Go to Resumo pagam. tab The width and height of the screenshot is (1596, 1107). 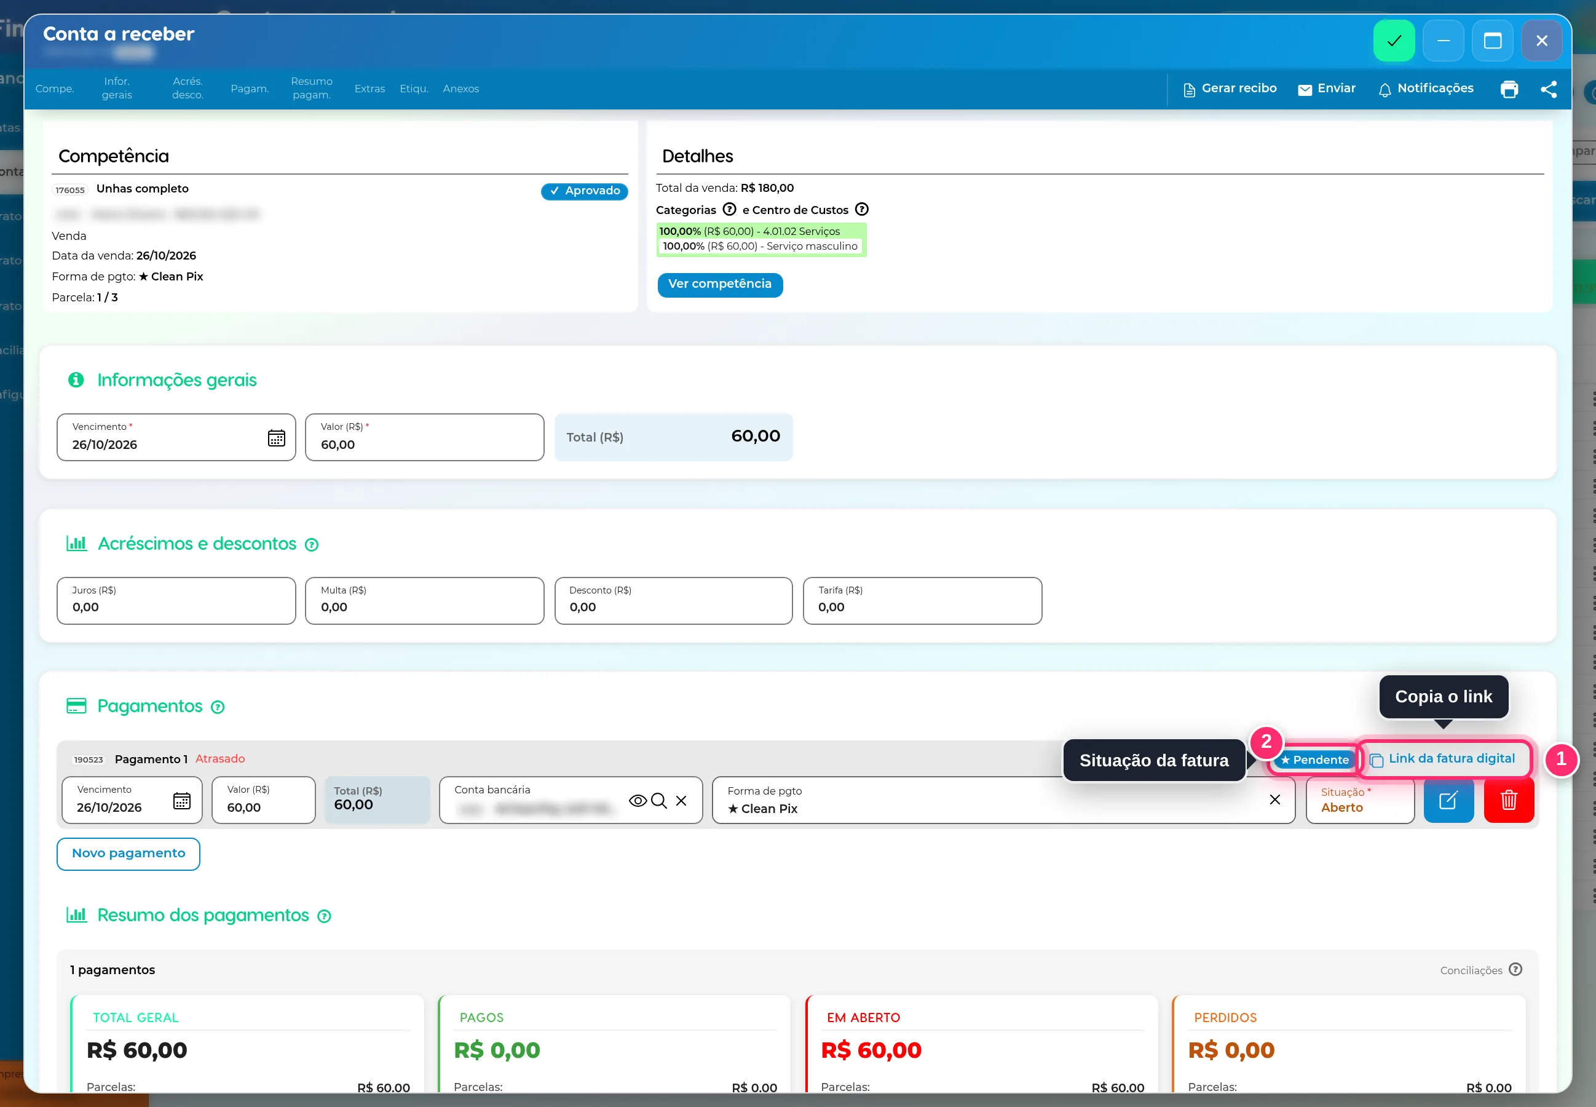tap(311, 88)
